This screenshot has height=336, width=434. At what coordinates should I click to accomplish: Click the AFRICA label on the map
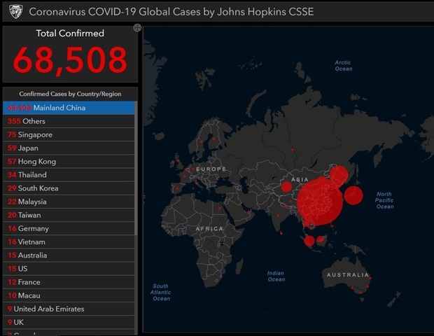click(x=209, y=229)
